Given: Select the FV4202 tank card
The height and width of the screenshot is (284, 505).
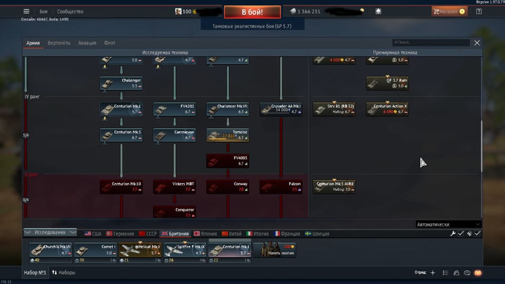Looking at the screenshot, I should (x=175, y=109).
